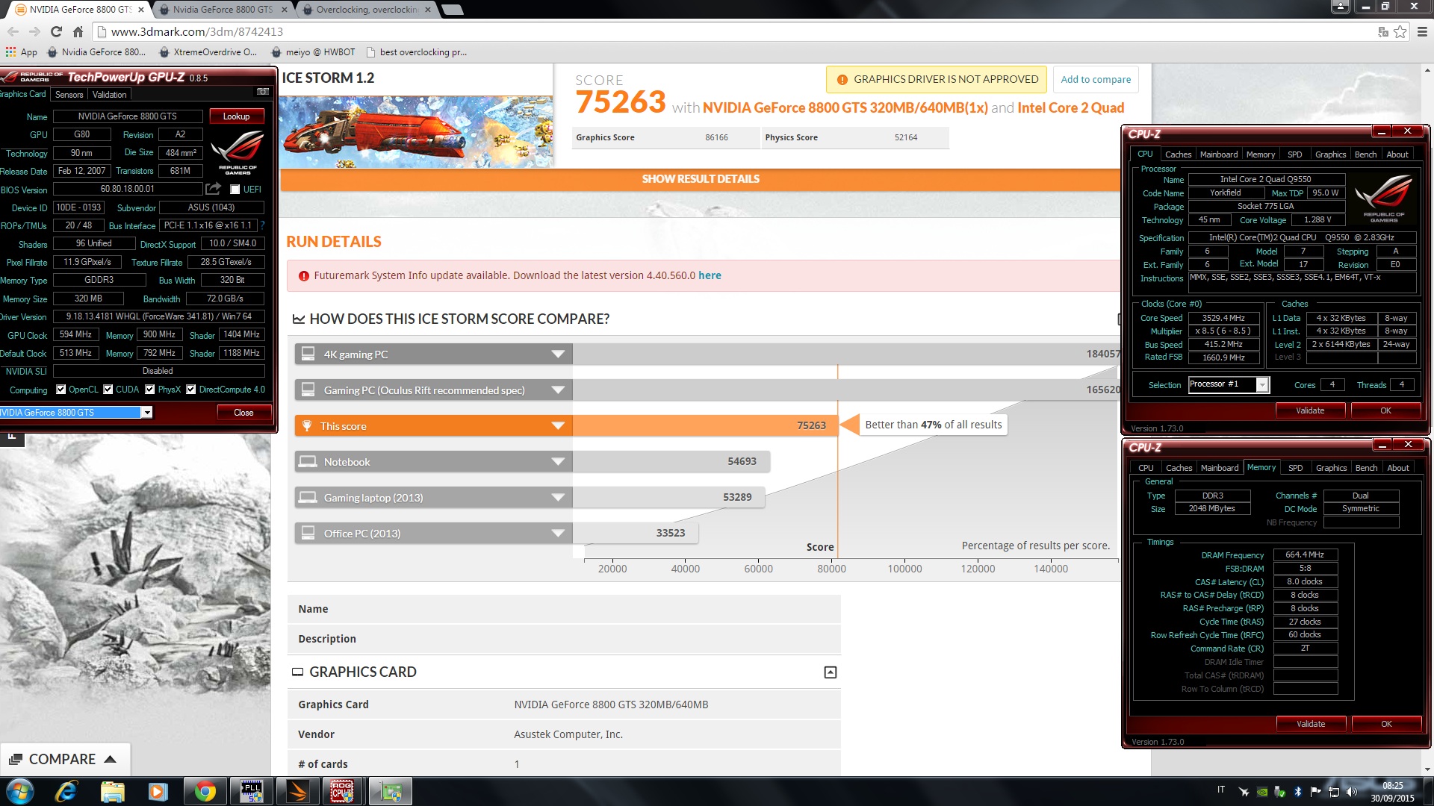Viewport: 1434px width, 806px height.
Task: Switch to the Overclocking browser tab
Action: pos(366,10)
